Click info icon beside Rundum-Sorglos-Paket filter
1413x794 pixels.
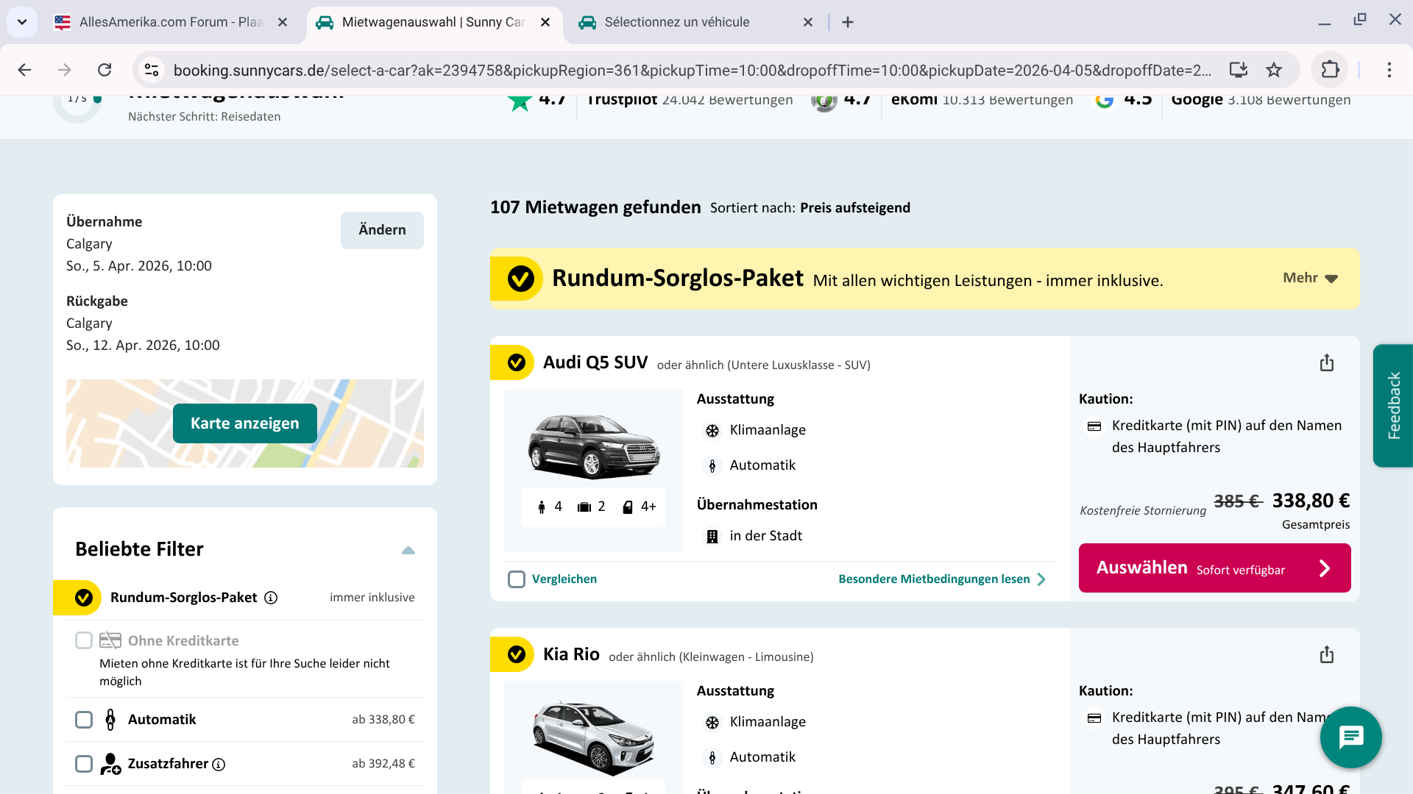(x=271, y=598)
